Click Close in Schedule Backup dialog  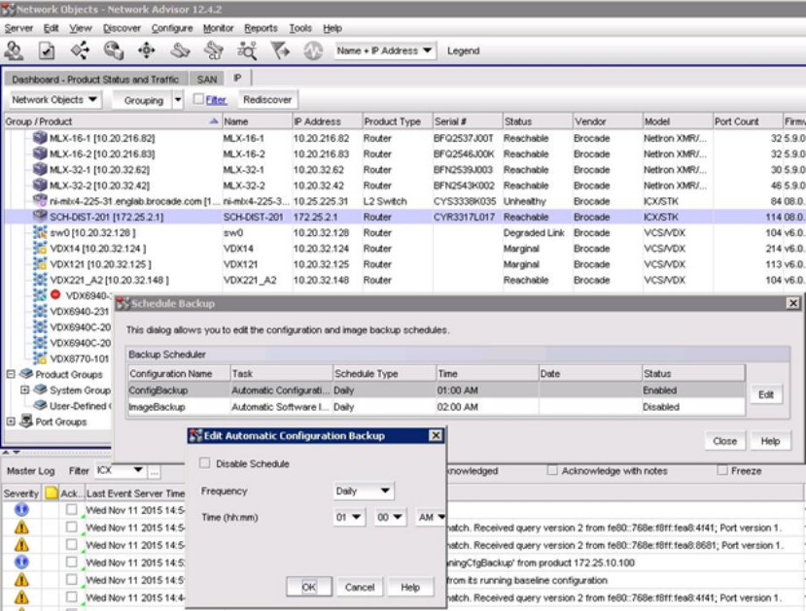point(724,441)
